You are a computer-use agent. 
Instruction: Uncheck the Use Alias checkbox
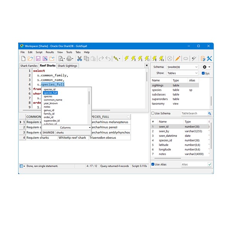tap(153, 164)
